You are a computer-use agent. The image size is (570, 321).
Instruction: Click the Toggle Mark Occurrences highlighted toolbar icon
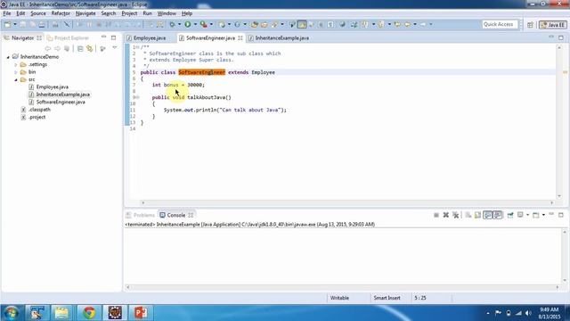coord(302,24)
